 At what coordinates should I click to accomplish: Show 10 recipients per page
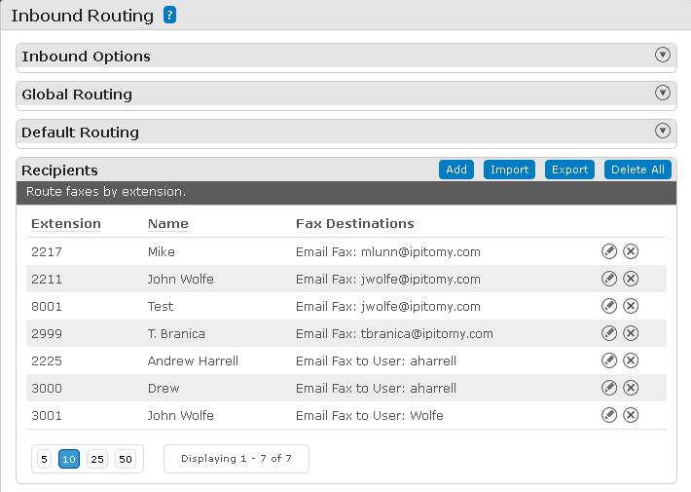pos(69,459)
